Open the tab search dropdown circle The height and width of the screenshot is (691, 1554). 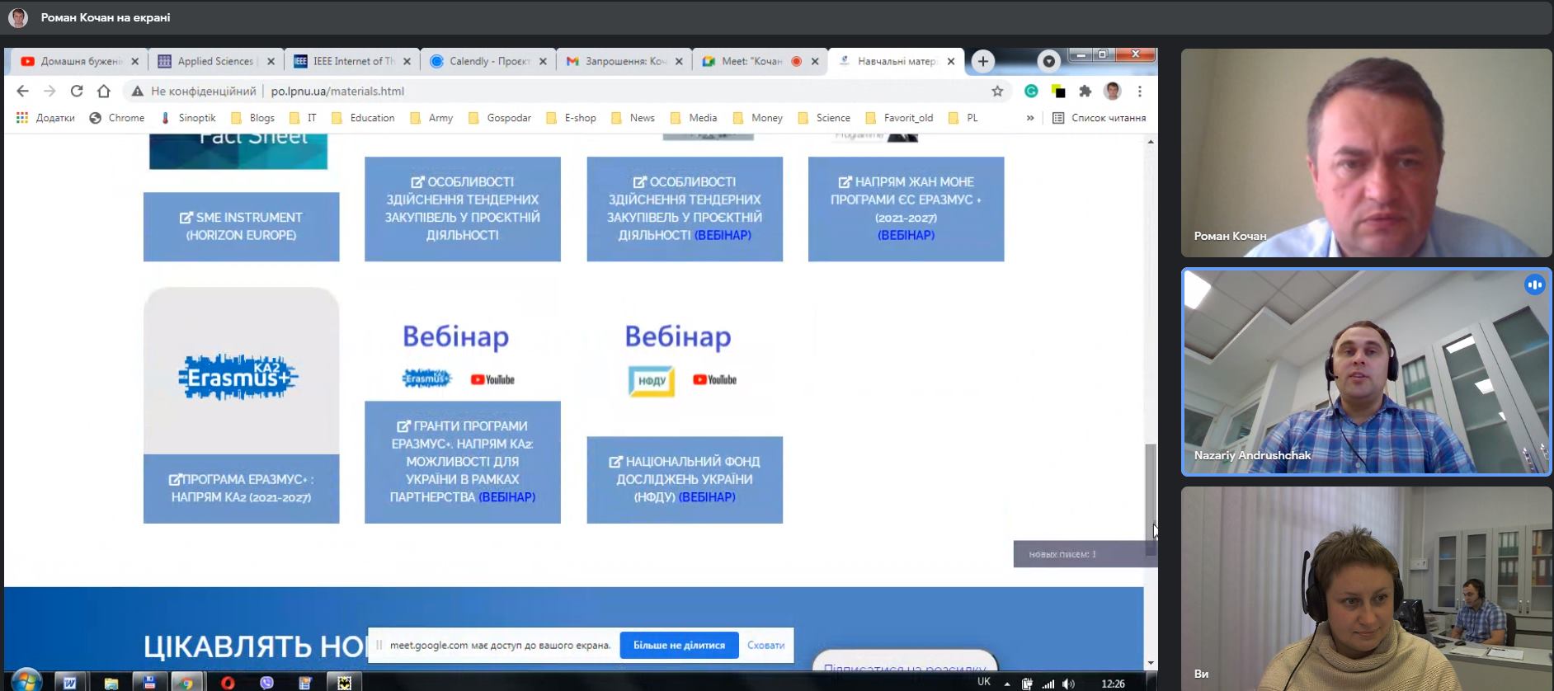(1048, 61)
